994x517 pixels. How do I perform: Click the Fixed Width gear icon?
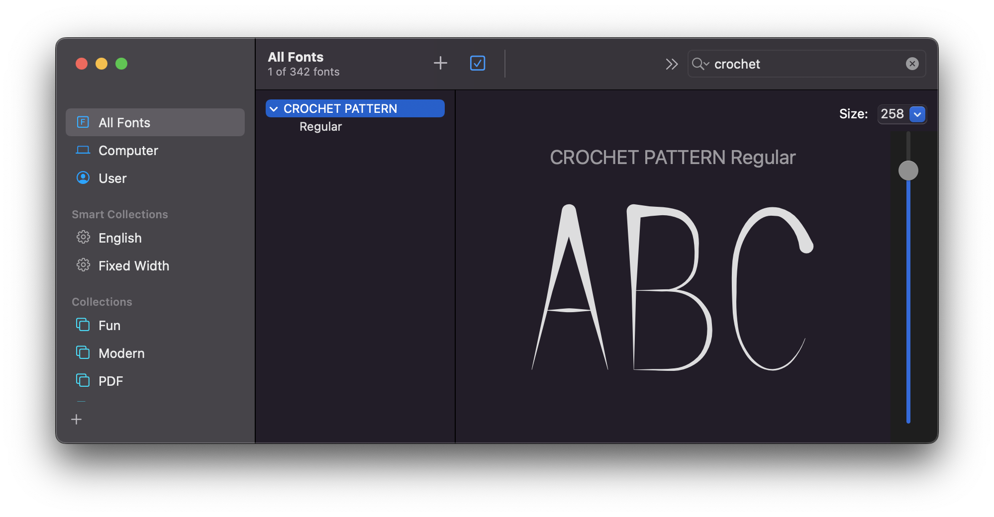pos(83,265)
